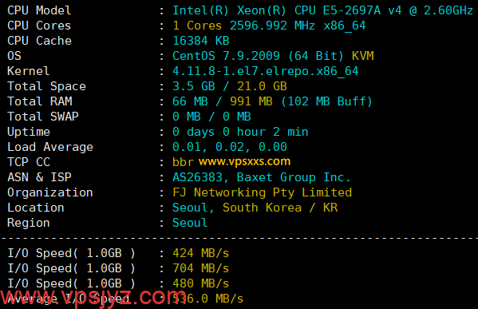Select the kernel version 4.11.8-1.el7.elrepo.x86_64

tap(266, 71)
